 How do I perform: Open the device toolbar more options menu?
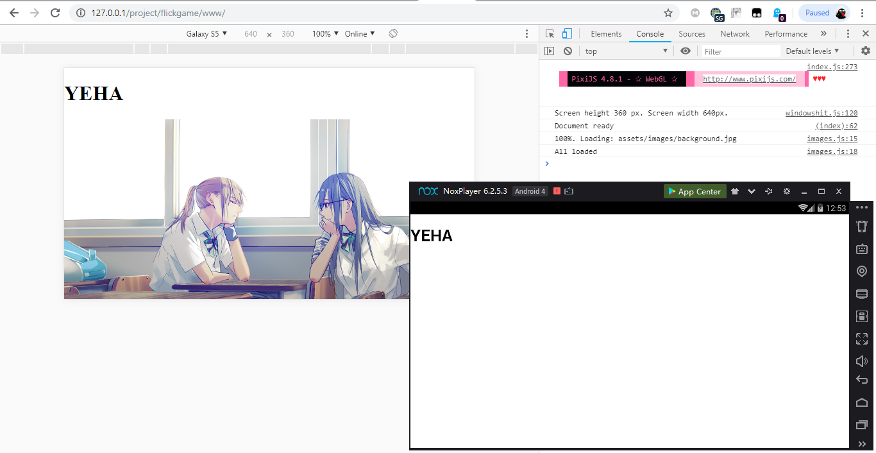pos(527,34)
